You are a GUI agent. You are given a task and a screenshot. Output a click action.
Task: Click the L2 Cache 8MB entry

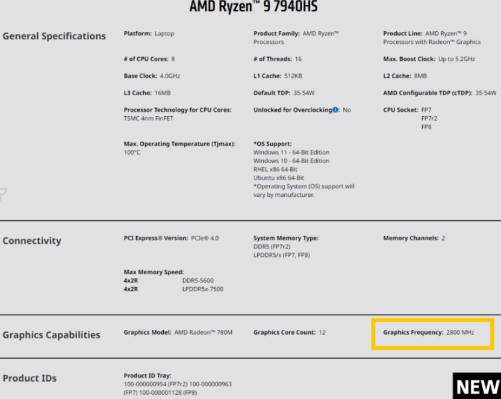(405, 76)
